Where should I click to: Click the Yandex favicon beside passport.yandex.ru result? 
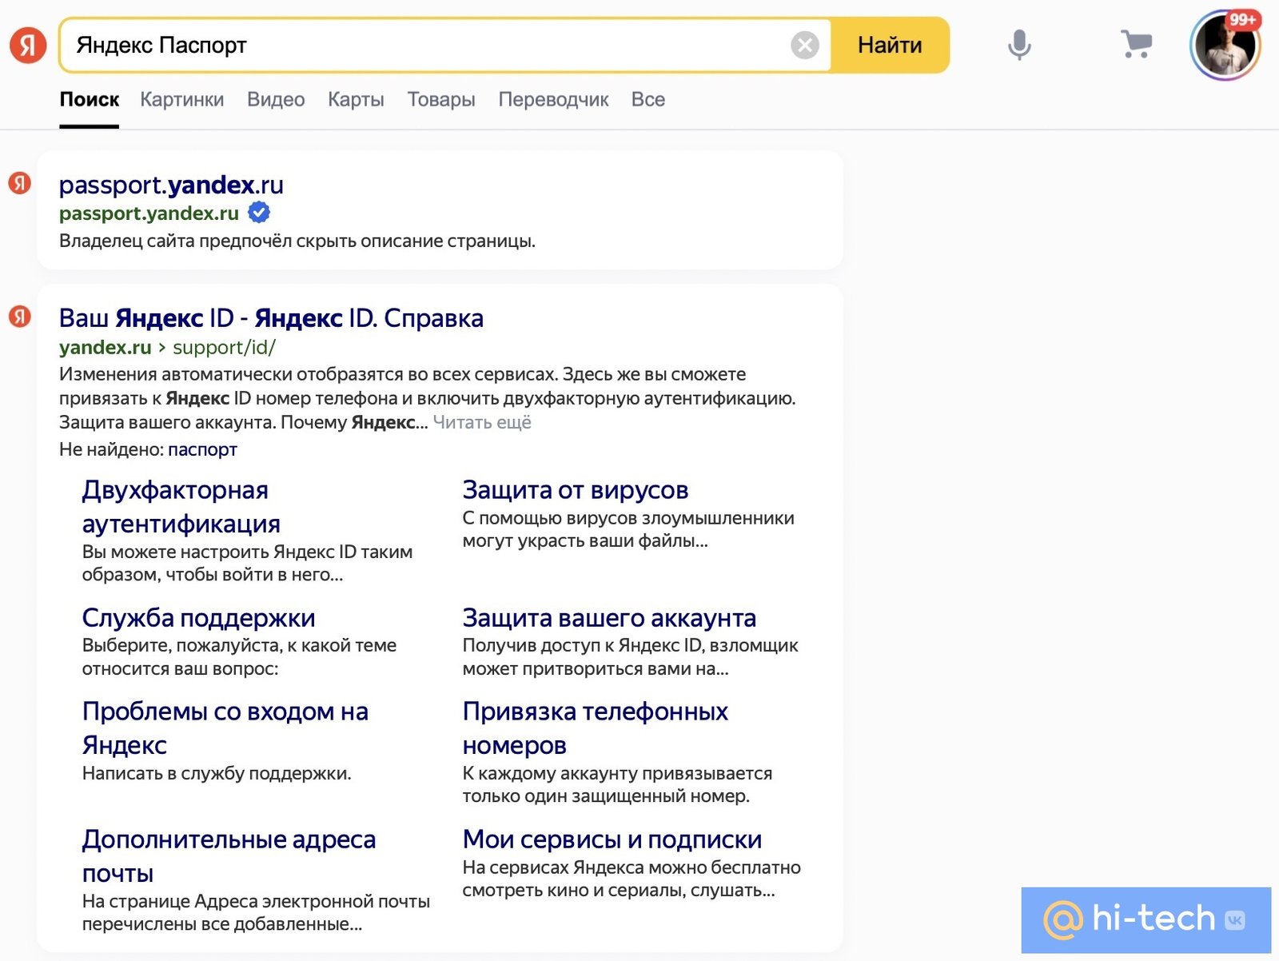(20, 183)
